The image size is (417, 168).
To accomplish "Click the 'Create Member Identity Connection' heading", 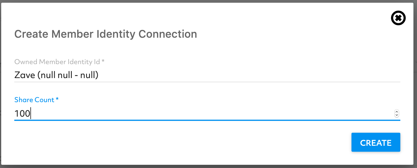I will click(106, 34).
